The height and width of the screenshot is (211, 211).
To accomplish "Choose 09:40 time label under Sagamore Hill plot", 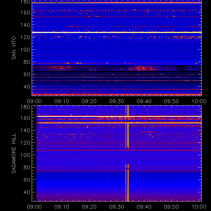I will (x=144, y=207).
